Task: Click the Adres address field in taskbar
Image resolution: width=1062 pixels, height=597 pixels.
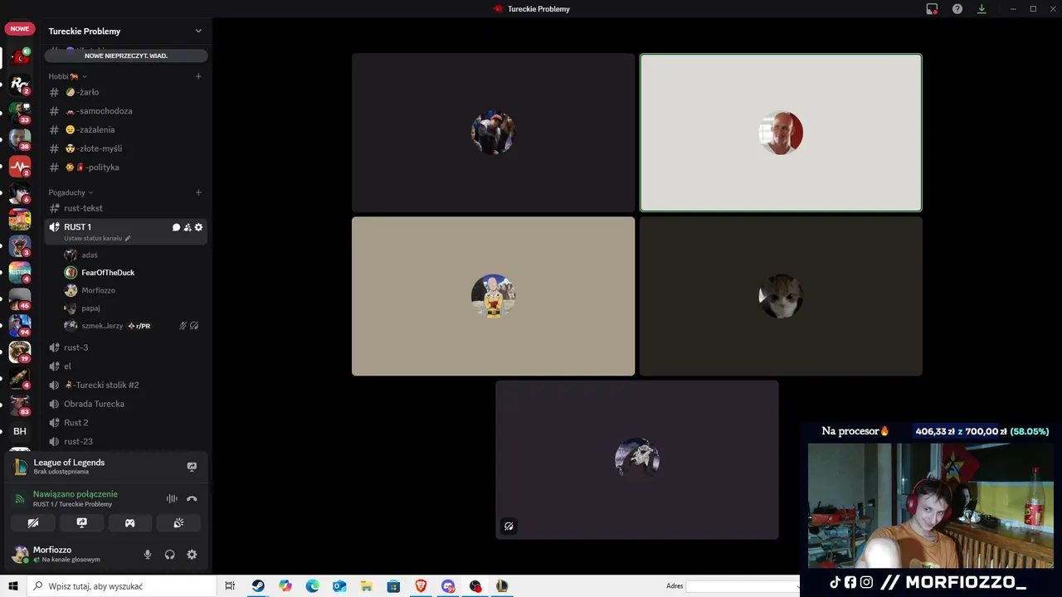Action: [x=742, y=586]
